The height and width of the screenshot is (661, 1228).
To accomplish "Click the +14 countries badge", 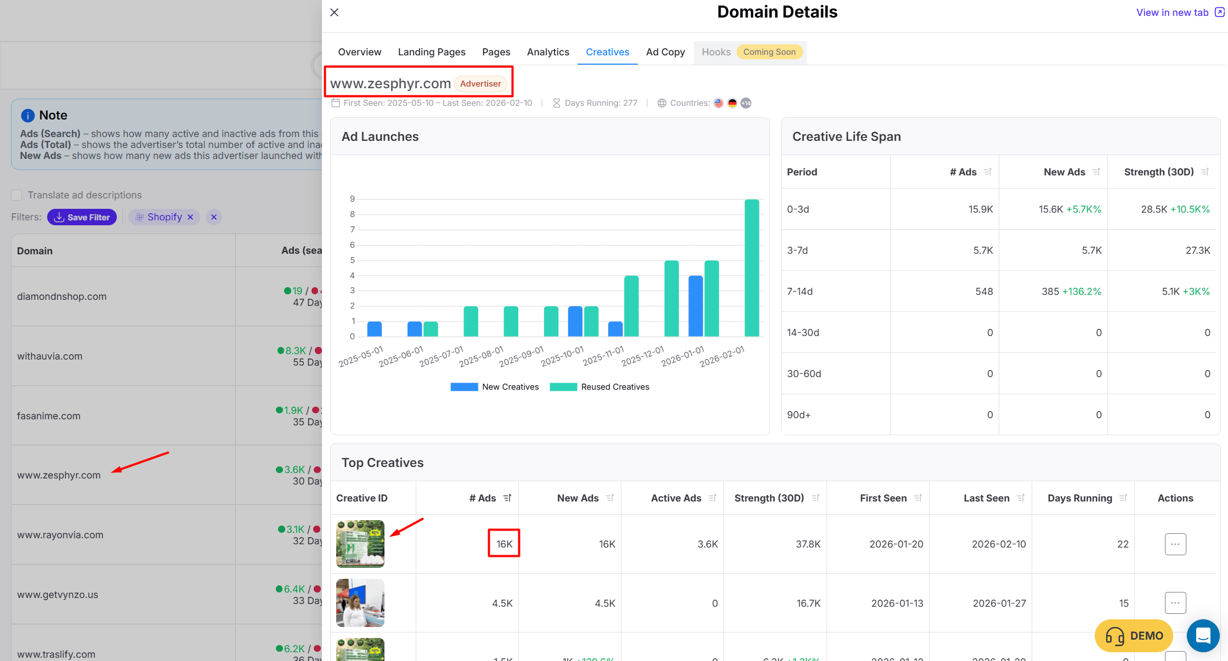I will (x=746, y=103).
